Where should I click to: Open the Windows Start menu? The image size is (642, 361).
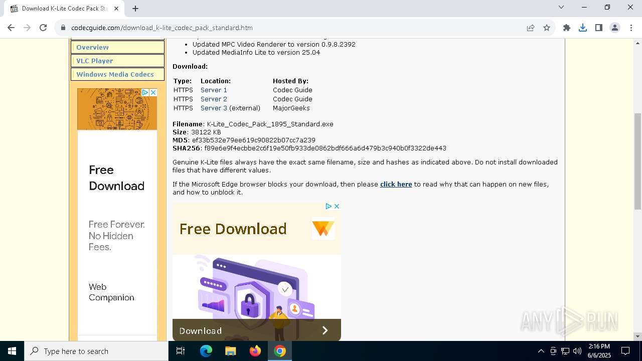12,351
